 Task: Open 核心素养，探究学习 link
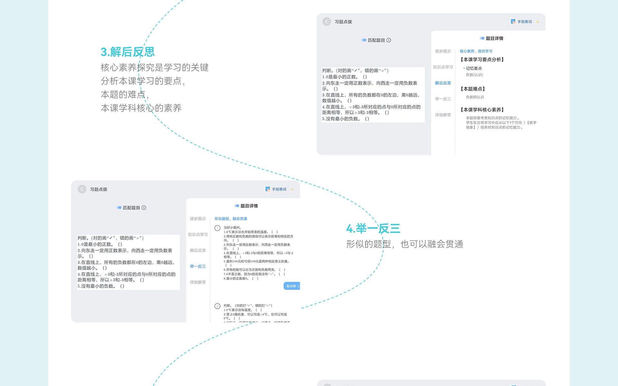click(x=476, y=51)
